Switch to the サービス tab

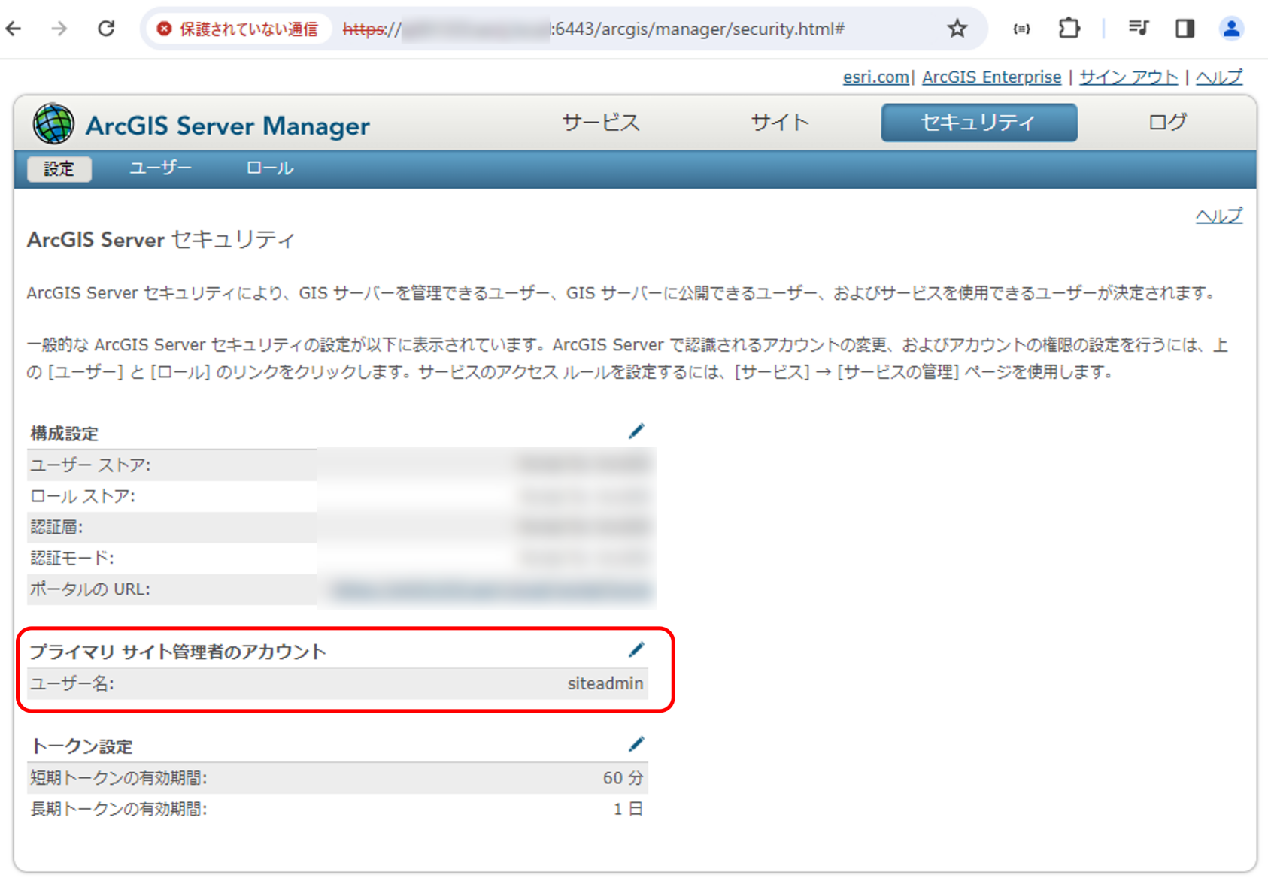601,123
